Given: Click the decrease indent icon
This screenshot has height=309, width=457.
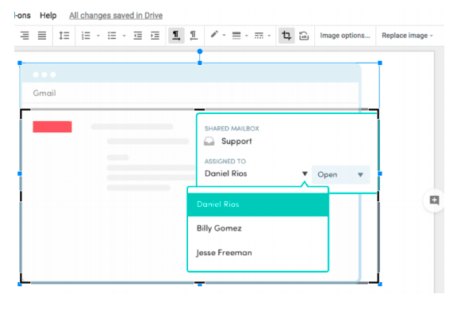Looking at the screenshot, I should click(137, 36).
